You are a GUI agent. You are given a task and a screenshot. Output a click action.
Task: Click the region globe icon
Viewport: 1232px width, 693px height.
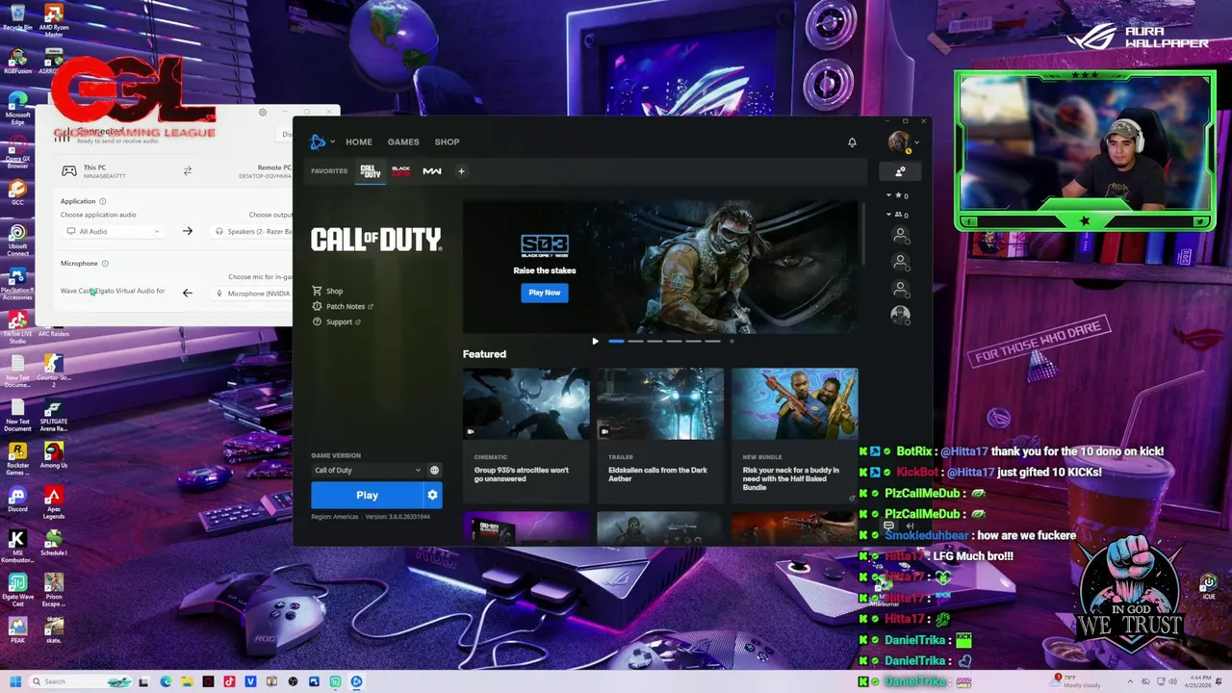(x=434, y=470)
